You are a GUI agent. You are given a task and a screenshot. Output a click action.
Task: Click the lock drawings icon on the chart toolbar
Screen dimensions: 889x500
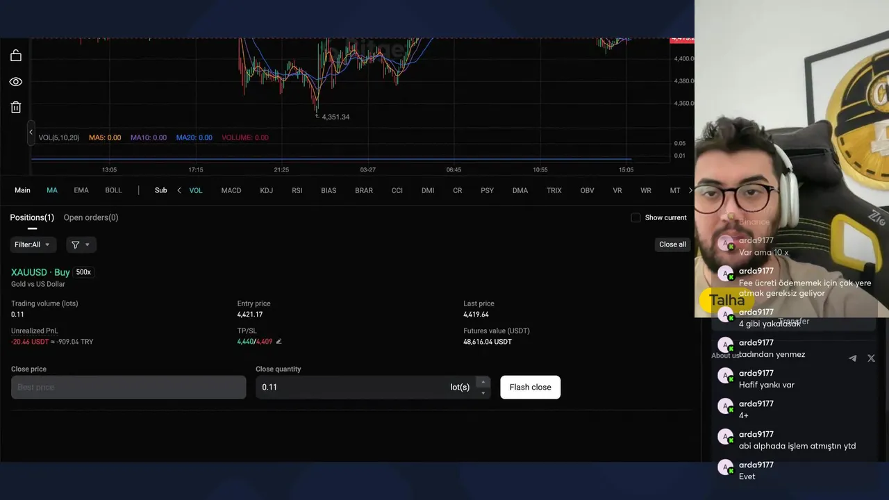(x=16, y=56)
